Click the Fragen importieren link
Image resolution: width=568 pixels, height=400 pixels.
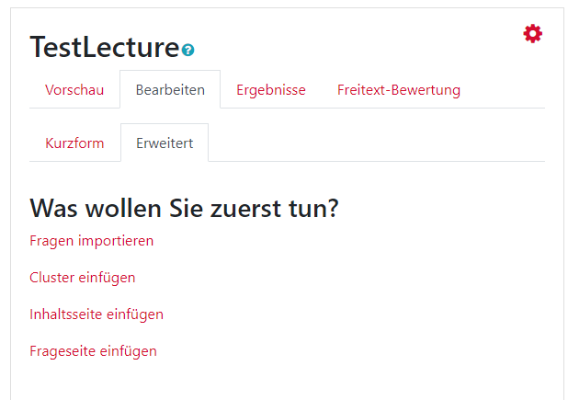(92, 241)
